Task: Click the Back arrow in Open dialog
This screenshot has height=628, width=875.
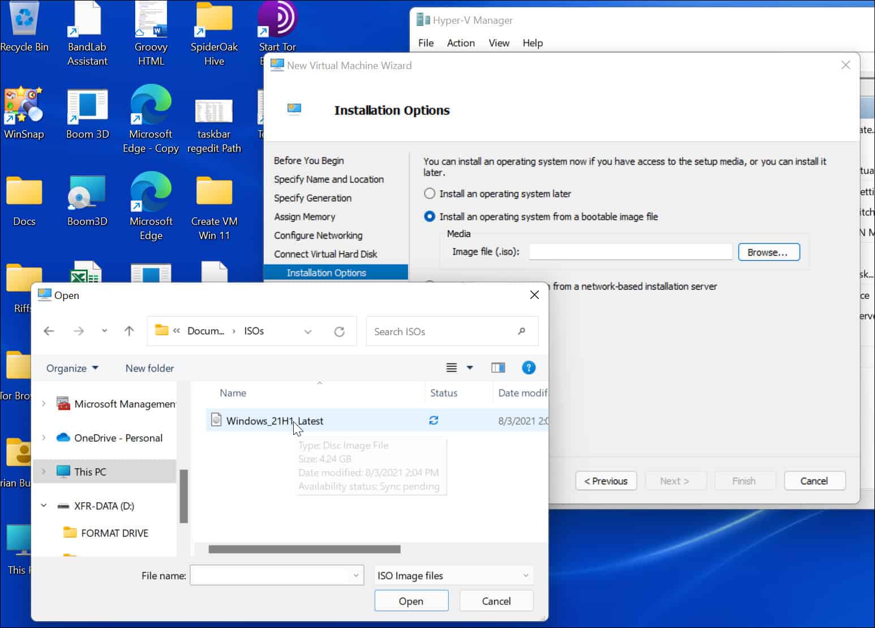Action: click(49, 331)
